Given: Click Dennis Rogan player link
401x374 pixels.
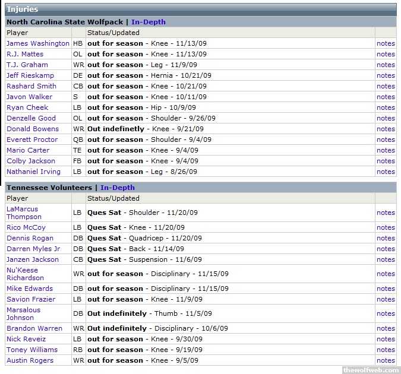Looking at the screenshot, I should coord(30,238).
